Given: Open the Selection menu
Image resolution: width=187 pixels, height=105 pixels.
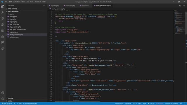Looking at the screenshot, I should click(x=17, y=2).
